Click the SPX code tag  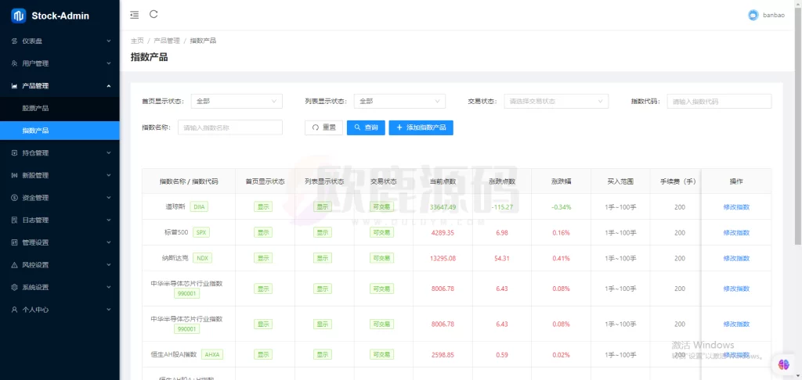tap(200, 232)
